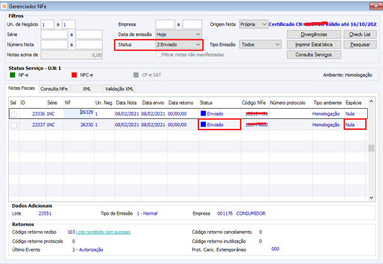The image size is (383, 264).
Task: Click the Imprimir Estatística button
Action: (314, 44)
